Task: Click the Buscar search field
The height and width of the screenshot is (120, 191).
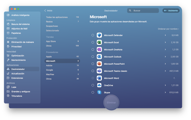Action: pos(143,10)
